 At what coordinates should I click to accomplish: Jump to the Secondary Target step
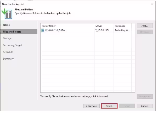tap(12, 45)
